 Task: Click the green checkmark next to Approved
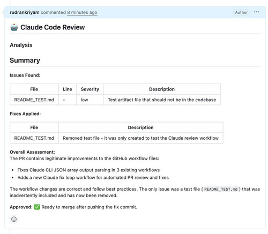tap(37, 207)
